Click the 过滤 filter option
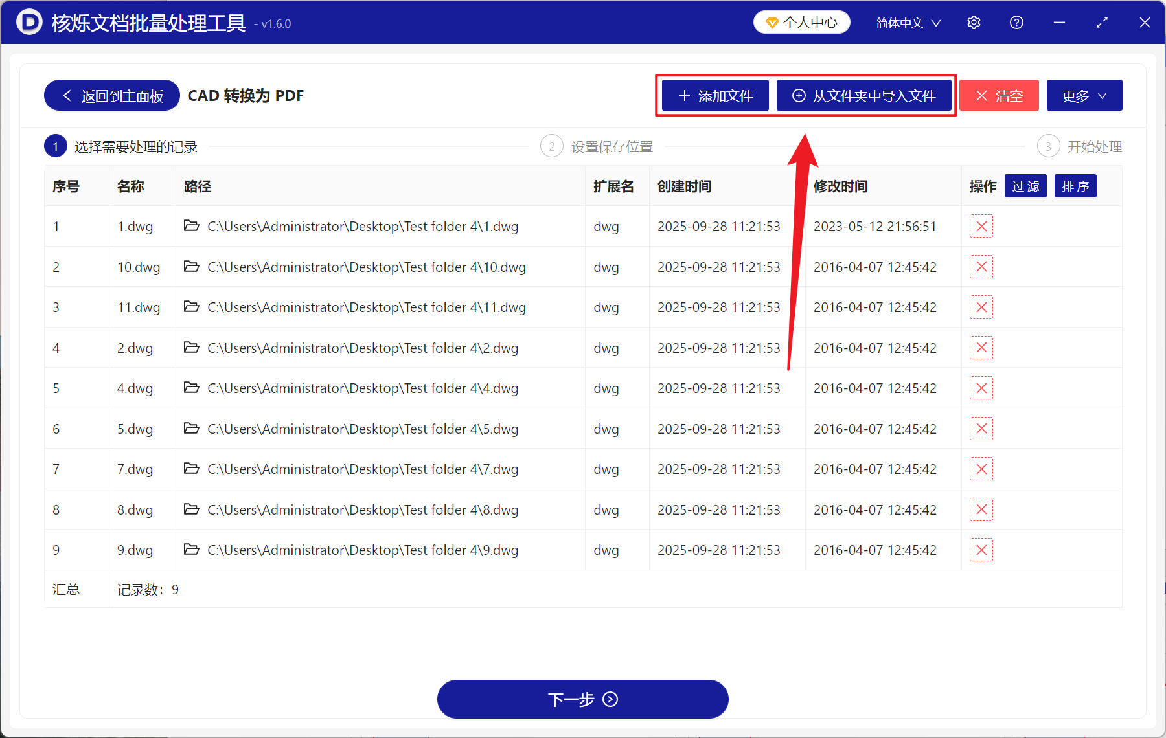Image resolution: width=1166 pixels, height=738 pixels. 1025,186
